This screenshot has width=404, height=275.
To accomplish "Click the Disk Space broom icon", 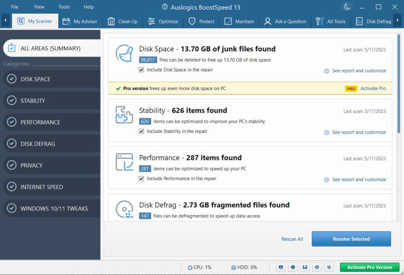I will [124, 53].
